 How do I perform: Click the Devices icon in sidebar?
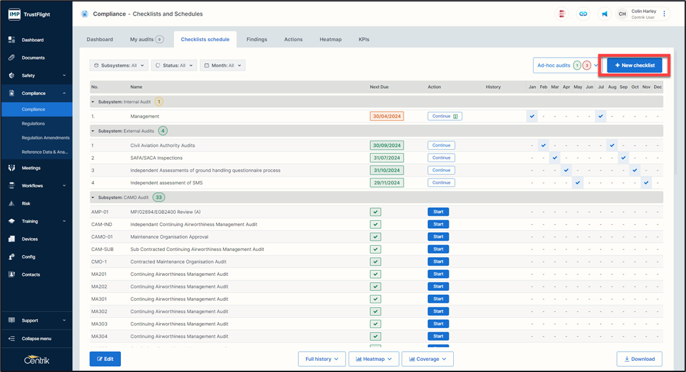12,239
